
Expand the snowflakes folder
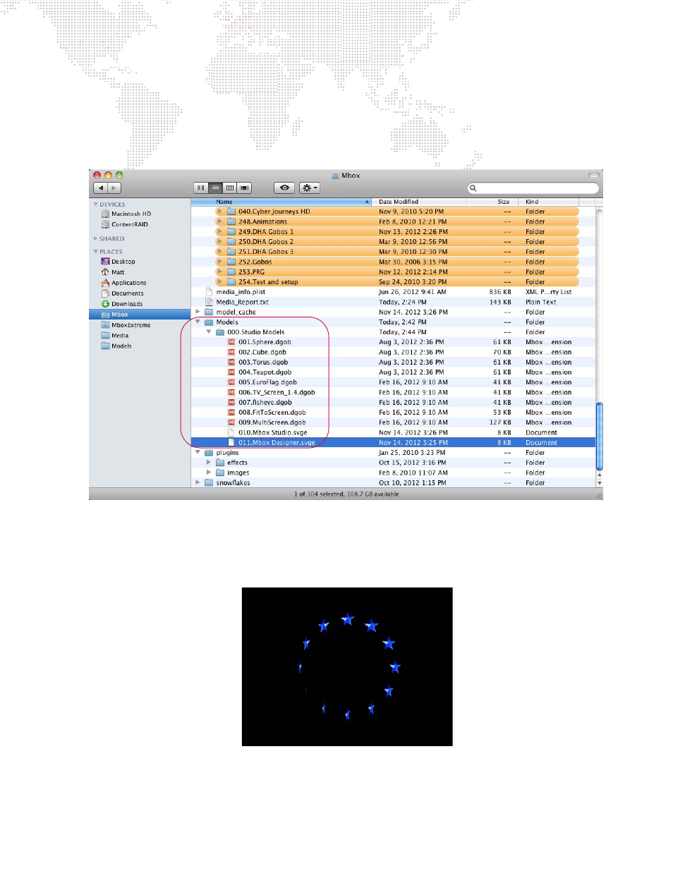click(198, 482)
